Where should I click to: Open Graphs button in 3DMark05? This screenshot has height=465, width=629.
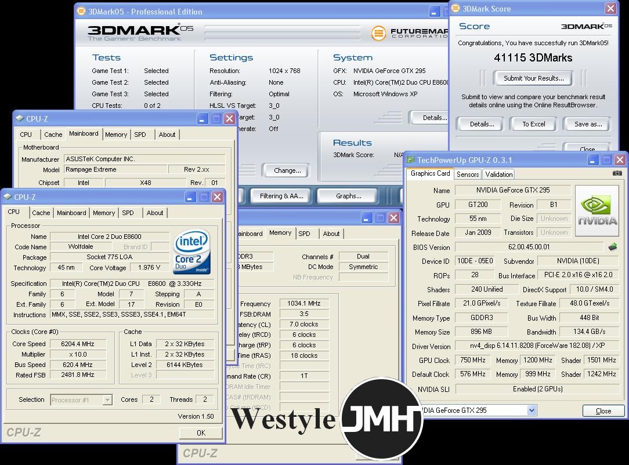coord(349,196)
